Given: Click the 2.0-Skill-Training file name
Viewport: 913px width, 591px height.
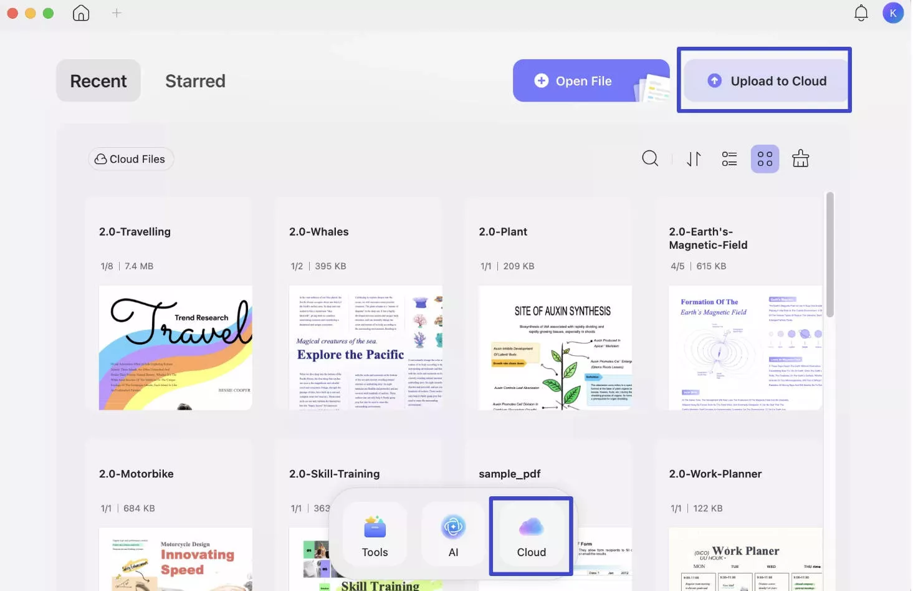Looking at the screenshot, I should pos(335,474).
